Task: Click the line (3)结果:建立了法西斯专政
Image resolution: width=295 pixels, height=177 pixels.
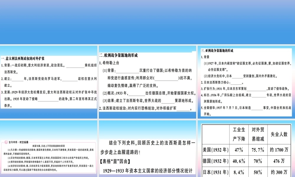Action: [x=148, y=101]
